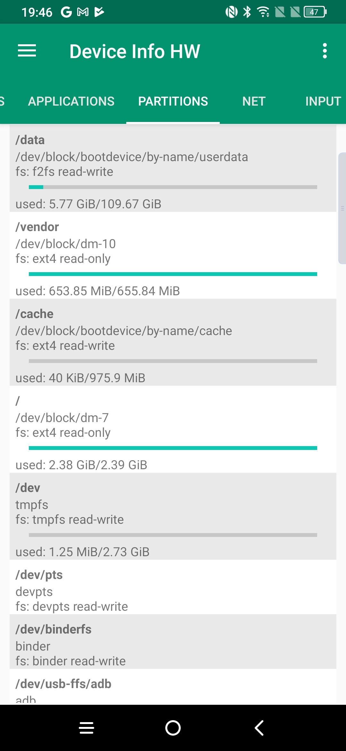Select the /cache partition entry

tap(173, 342)
